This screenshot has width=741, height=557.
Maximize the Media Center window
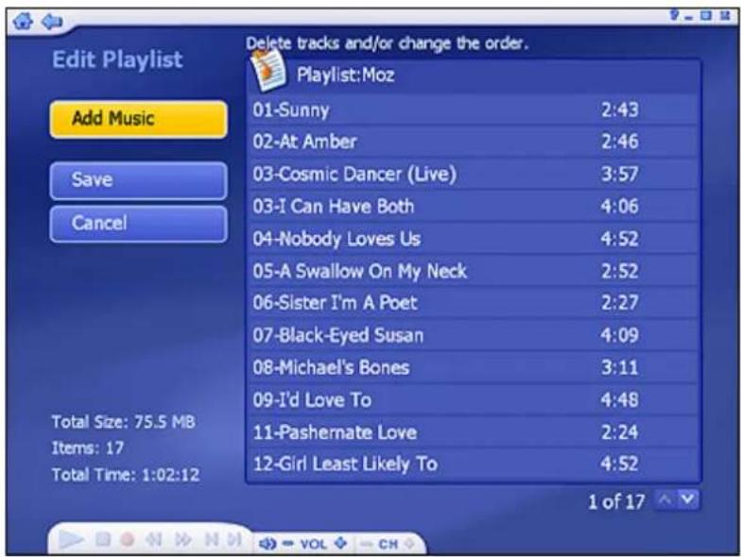tap(706, 15)
